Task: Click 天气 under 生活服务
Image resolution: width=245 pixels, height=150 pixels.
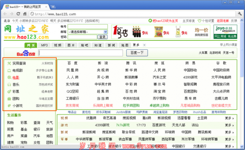Action: click(49, 123)
